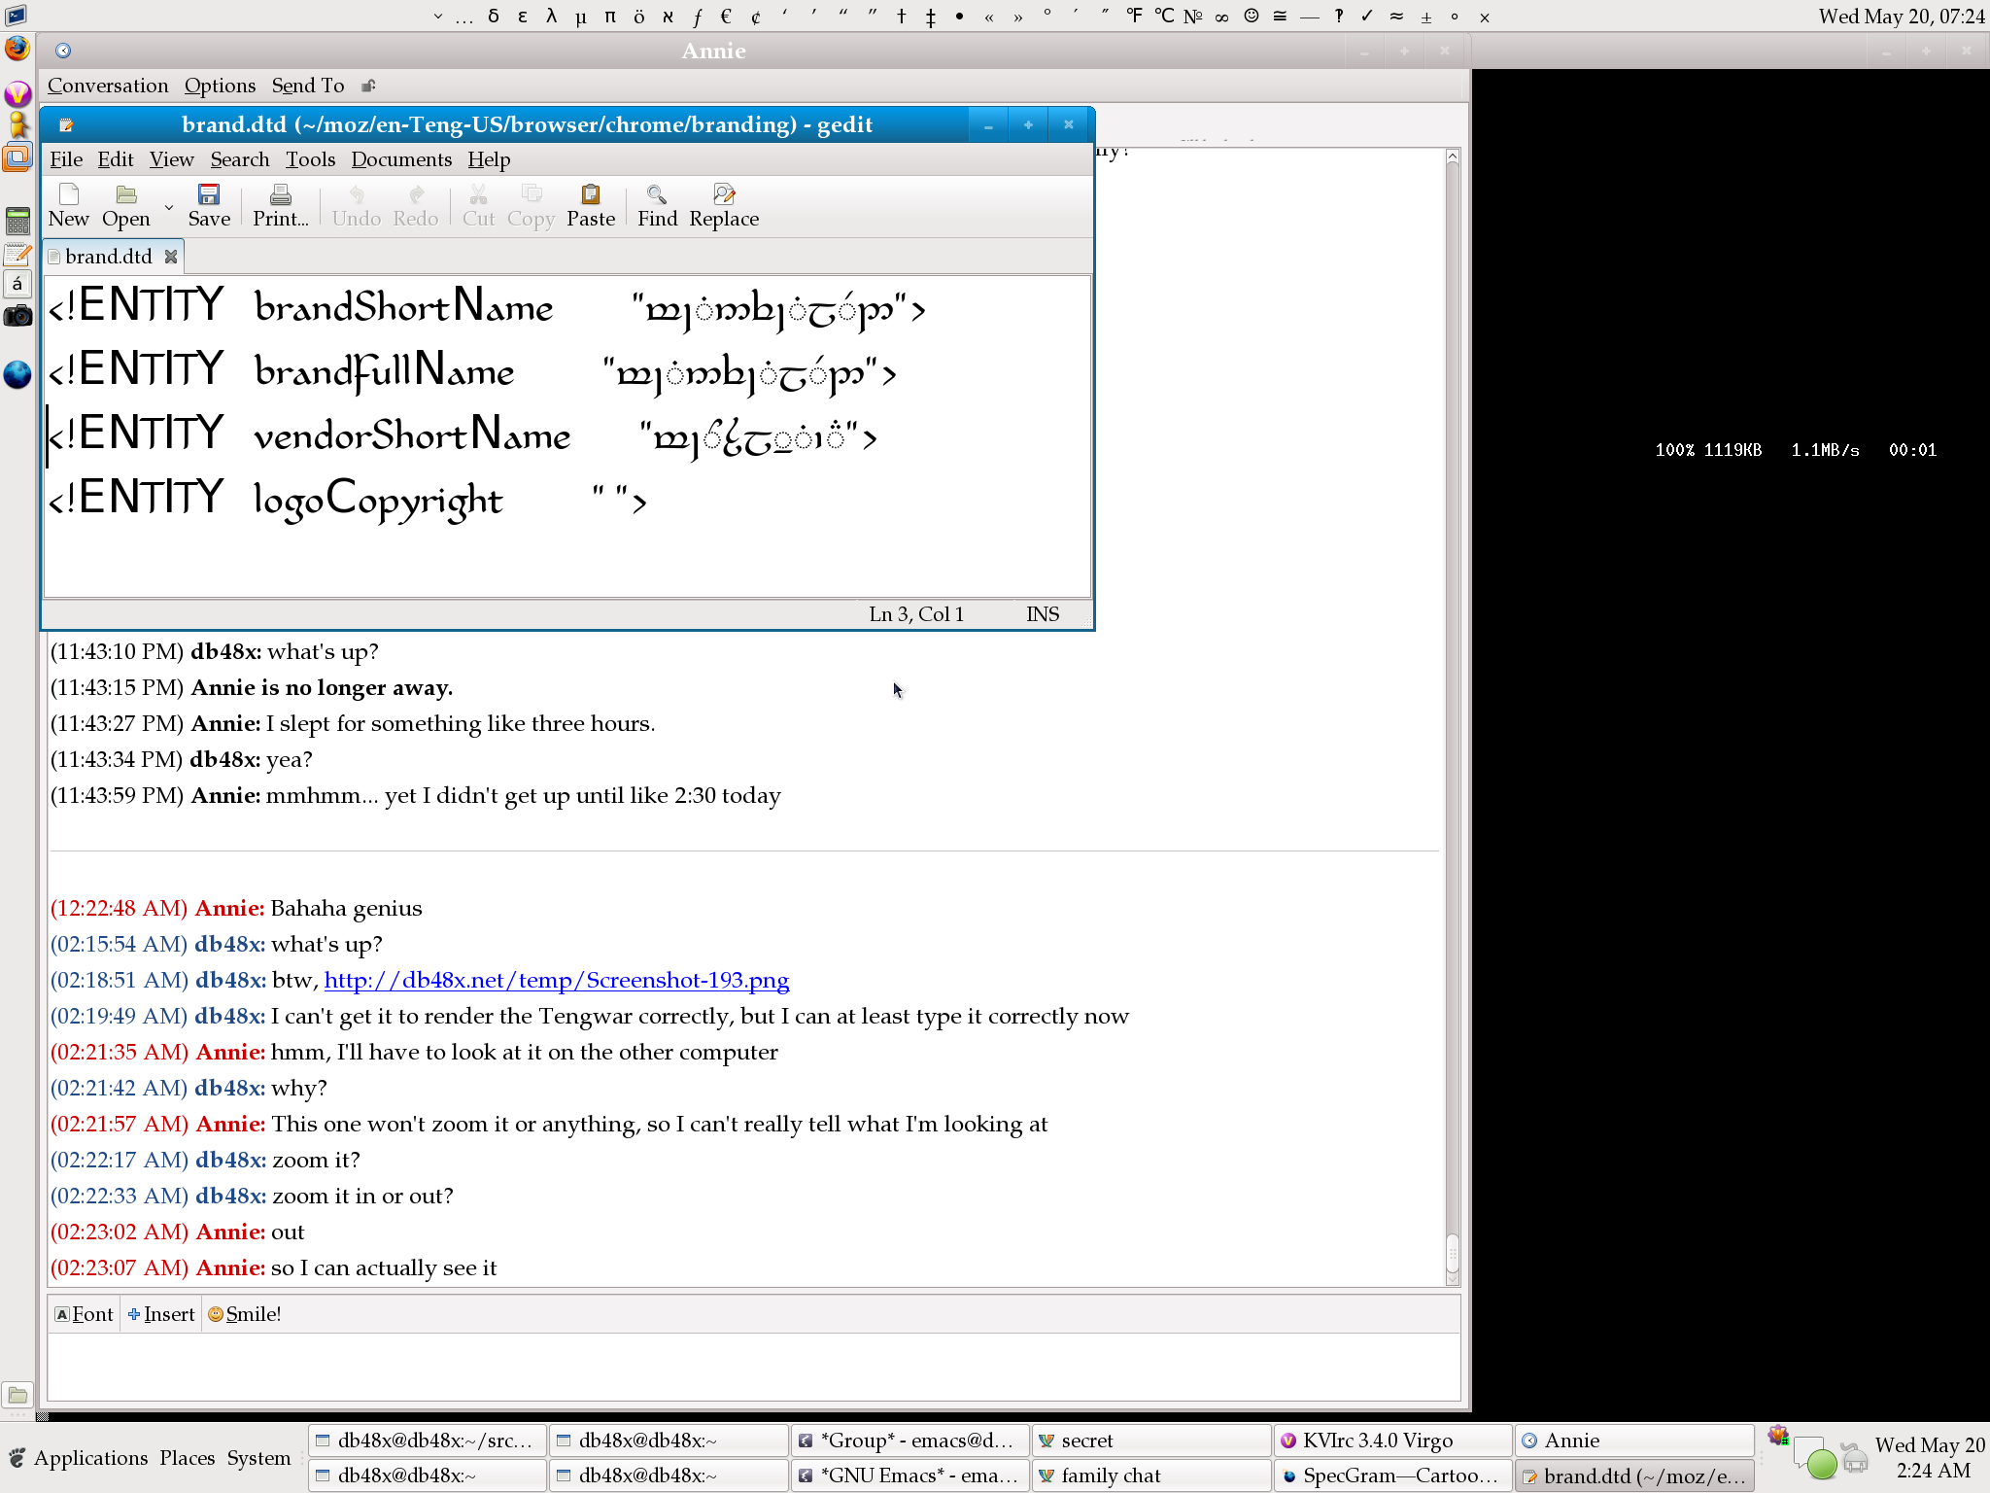The image size is (1990, 1493).
Task: Click the Font formatting button
Action: point(84,1314)
